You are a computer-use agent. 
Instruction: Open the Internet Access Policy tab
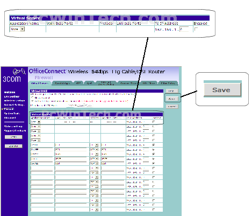[106, 83]
